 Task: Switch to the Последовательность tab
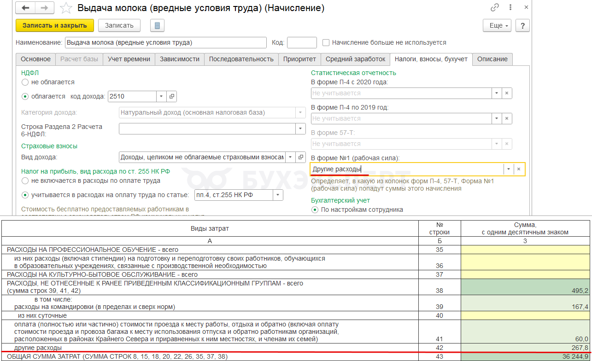241,59
